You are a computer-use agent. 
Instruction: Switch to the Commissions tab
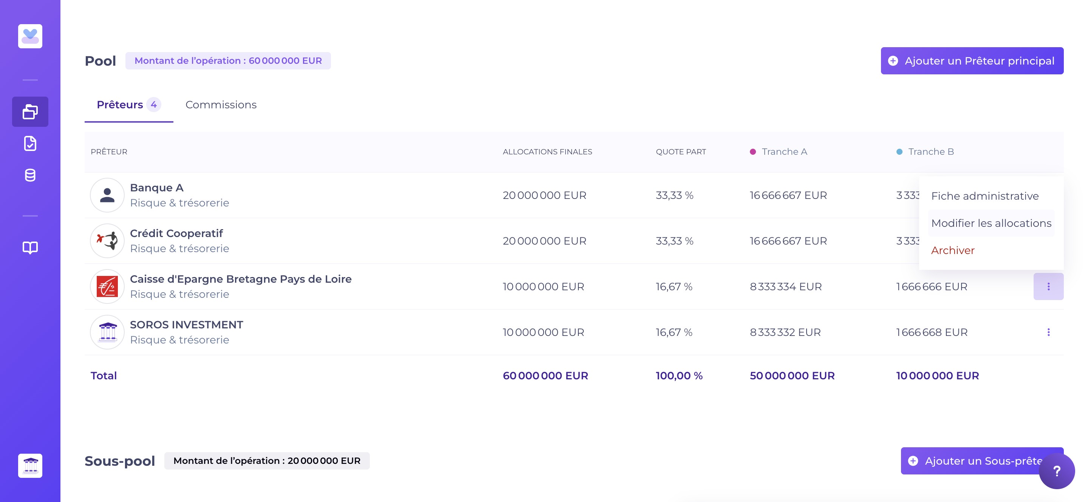[x=221, y=105]
